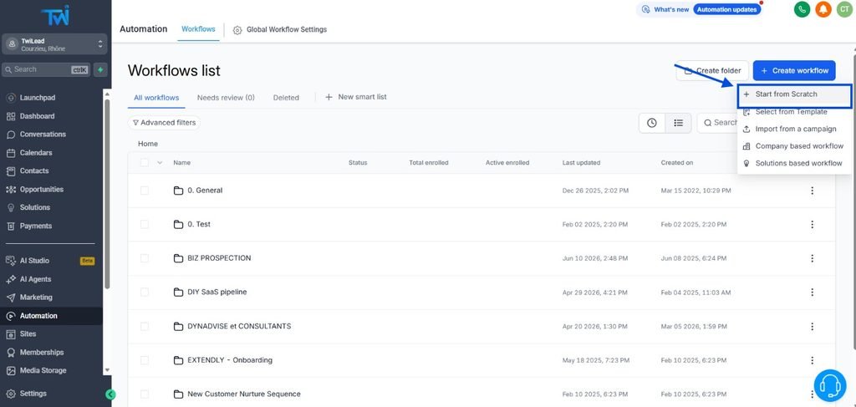Image resolution: width=856 pixels, height=407 pixels.
Task: Open Global Workflow Settings tab
Action: pyautogui.click(x=280, y=30)
